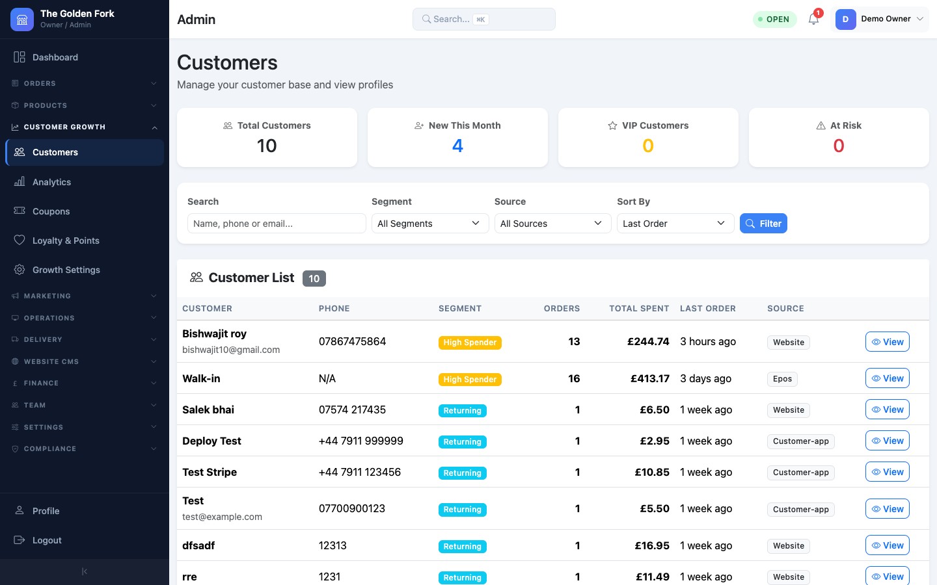Open the Sort By Last Order dropdown
The image size is (937, 585).
coord(675,223)
